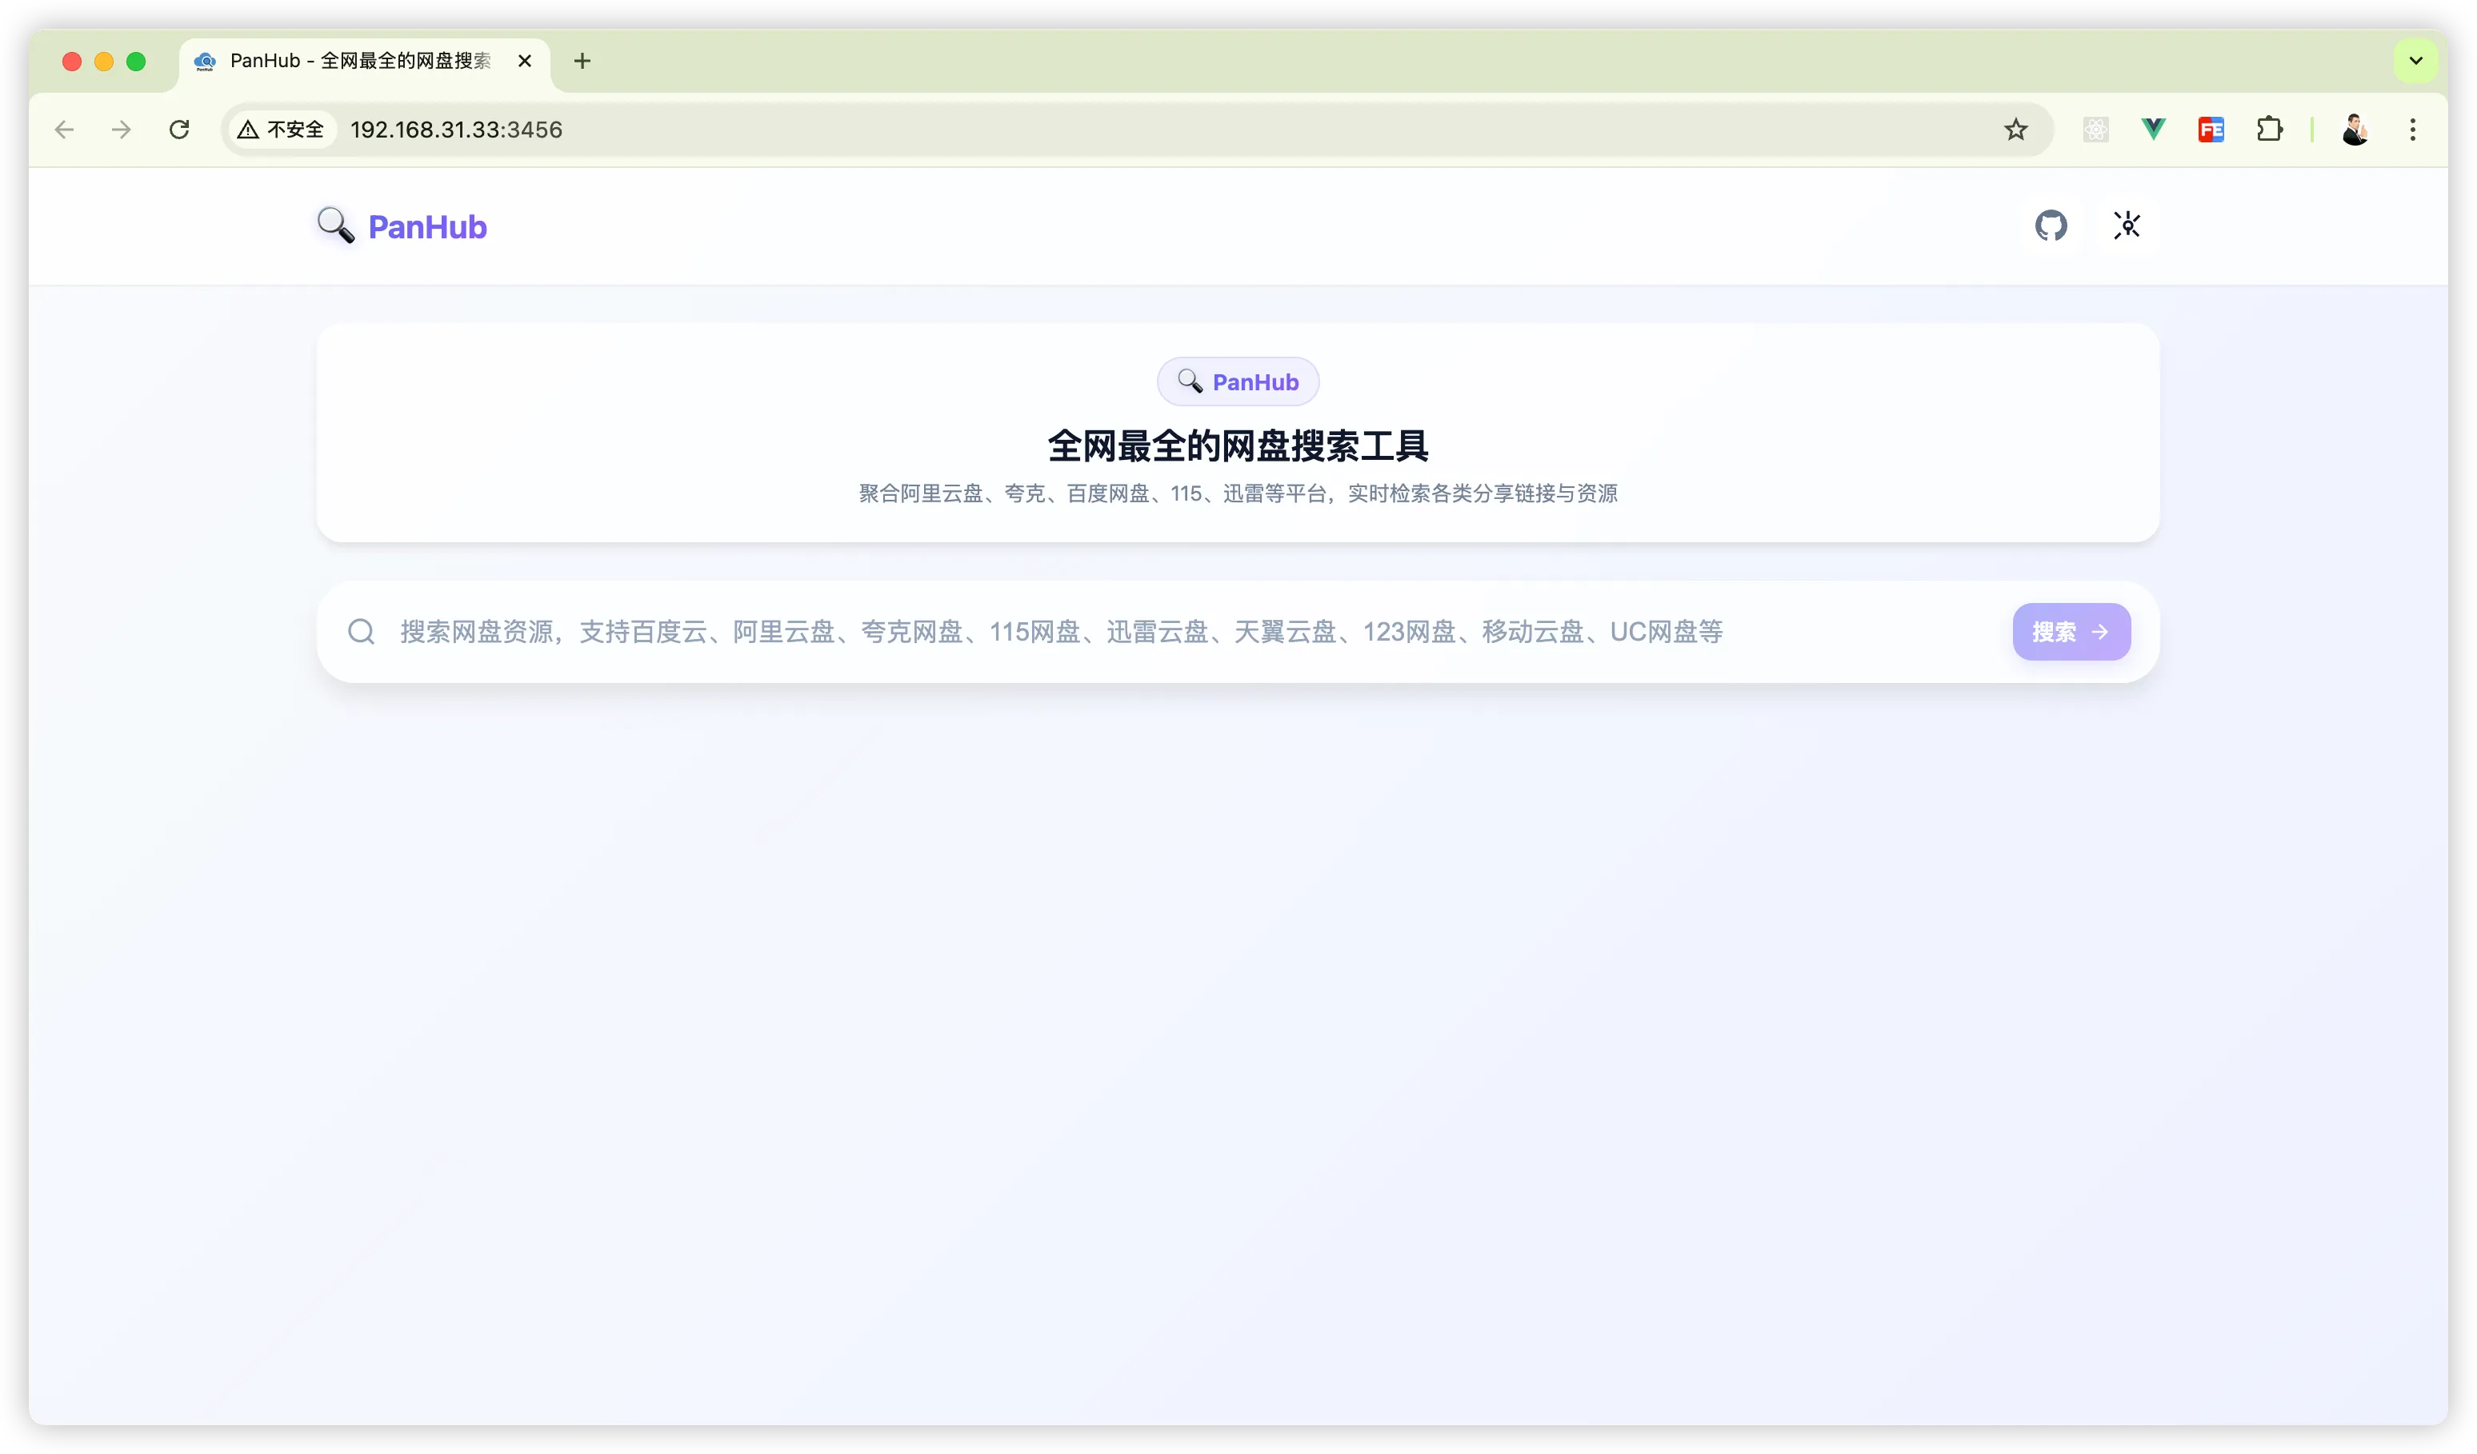Close the PanHub tab
The image size is (2477, 1454).
[x=525, y=61]
